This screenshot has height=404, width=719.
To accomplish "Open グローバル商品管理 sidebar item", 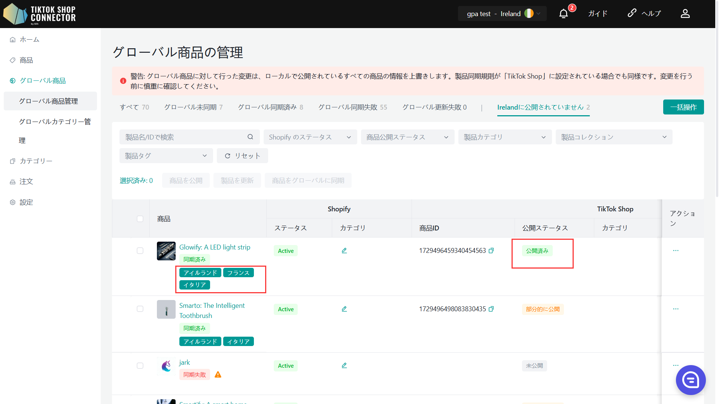I will point(50,101).
